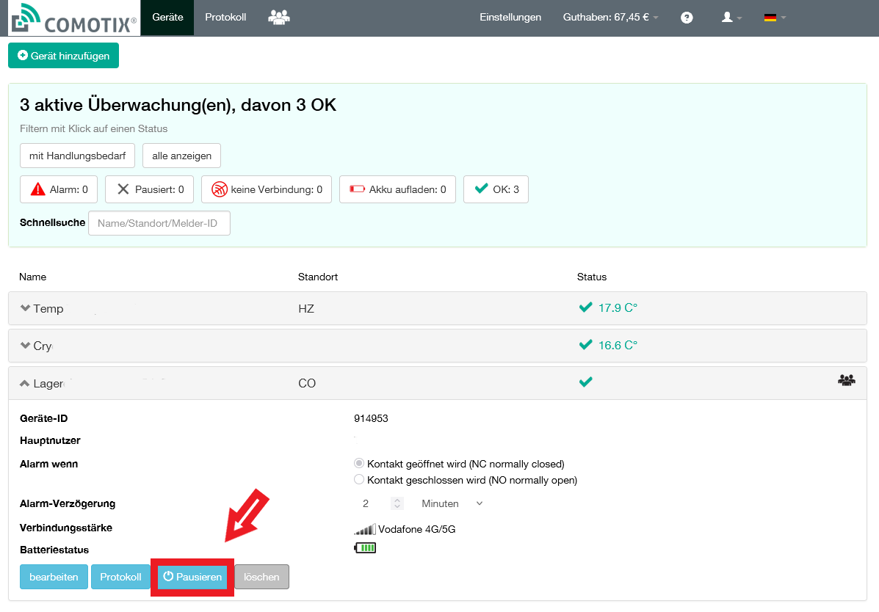Open the user groups icon in navbar
The image size is (879, 612).
278,18
